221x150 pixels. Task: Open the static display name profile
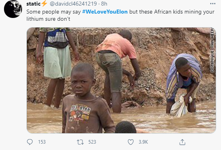point(33,4)
